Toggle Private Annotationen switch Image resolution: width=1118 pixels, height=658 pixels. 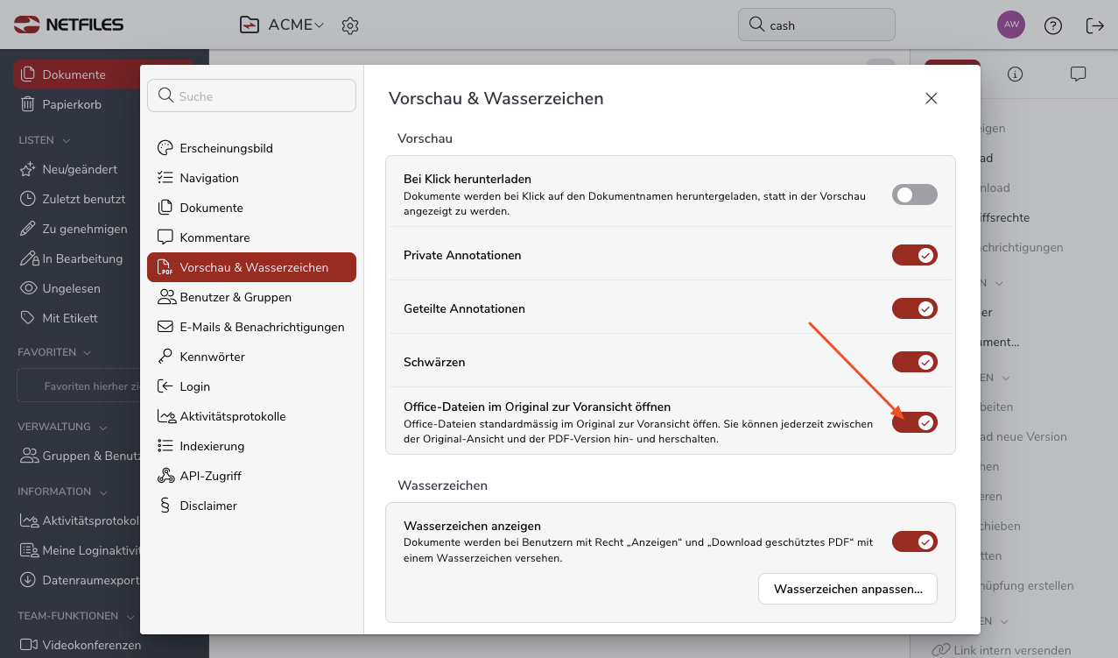pyautogui.click(x=914, y=255)
